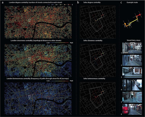Image resolution: width=145 pixels, height=117 pixels.
Task: Click the panel label "a"
Action: coord(3,3)
